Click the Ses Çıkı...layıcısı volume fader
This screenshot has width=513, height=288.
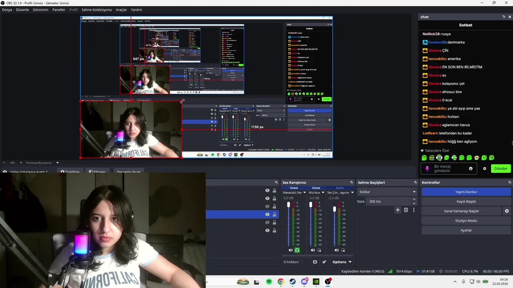click(335, 209)
